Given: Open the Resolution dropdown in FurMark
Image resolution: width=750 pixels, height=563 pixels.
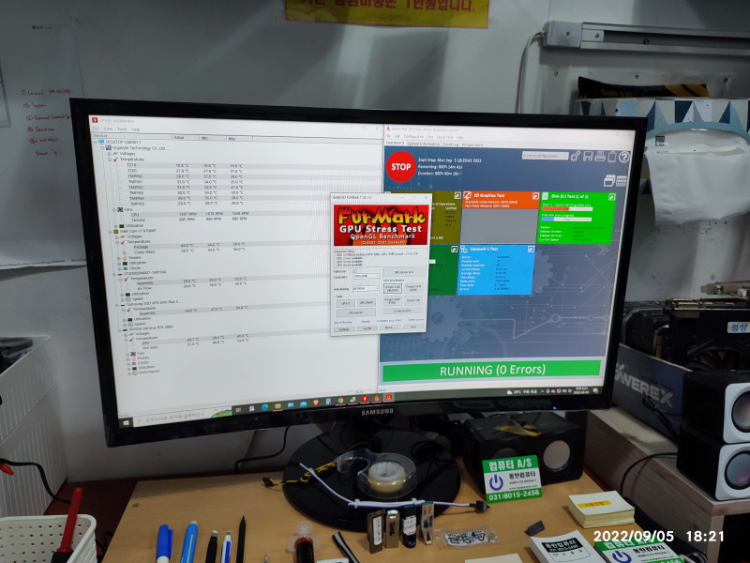Looking at the screenshot, I should pyautogui.click(x=366, y=276).
